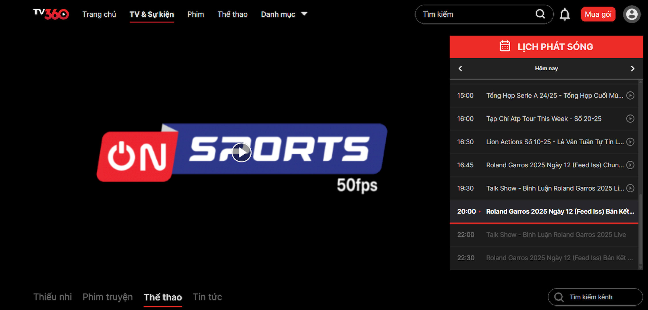648x310 pixels.
Task: Play the ON Sports channel video
Action: pos(241,152)
